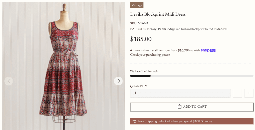Select the Devika Blockprint Midi Dress title

click(158, 14)
